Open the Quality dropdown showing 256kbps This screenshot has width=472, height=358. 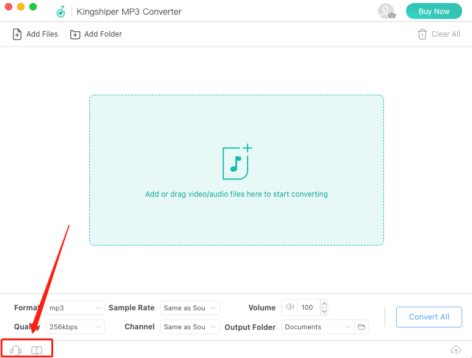(75, 327)
